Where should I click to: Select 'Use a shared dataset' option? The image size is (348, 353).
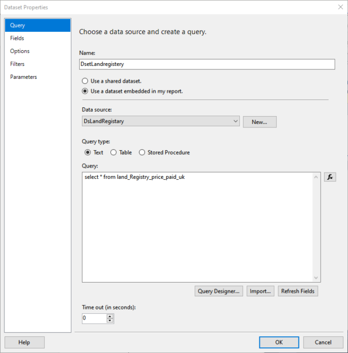85,81
